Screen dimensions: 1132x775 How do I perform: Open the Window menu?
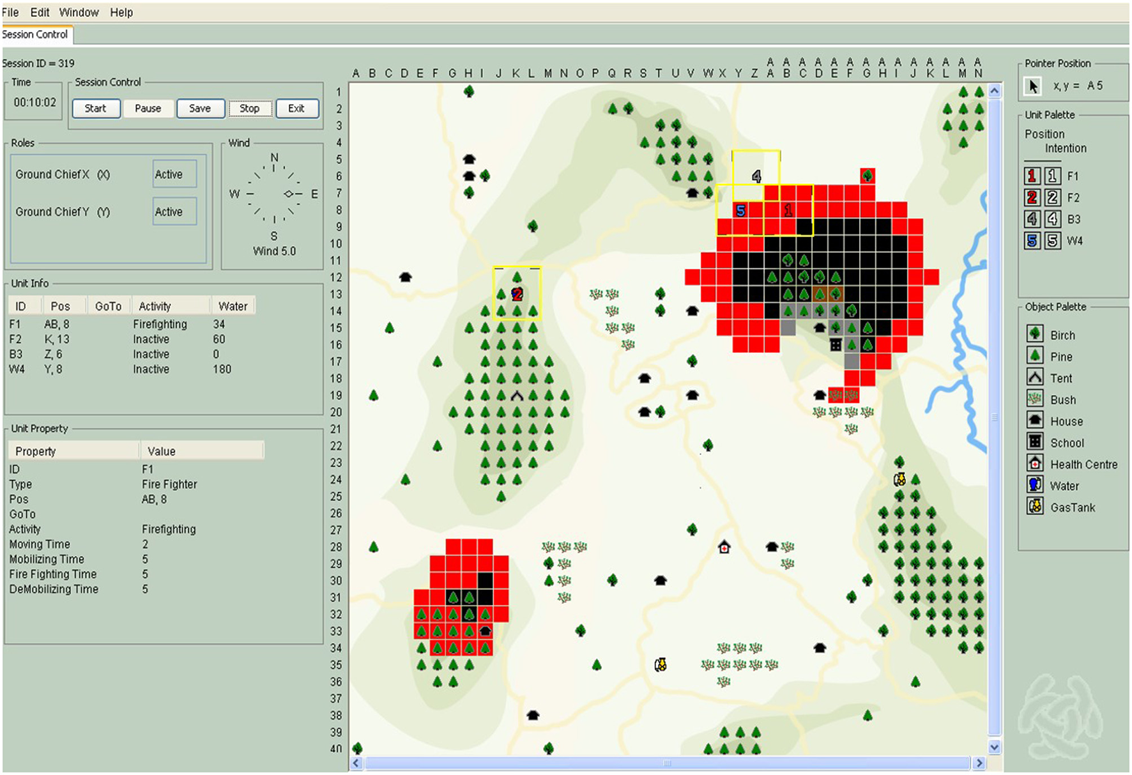point(79,12)
